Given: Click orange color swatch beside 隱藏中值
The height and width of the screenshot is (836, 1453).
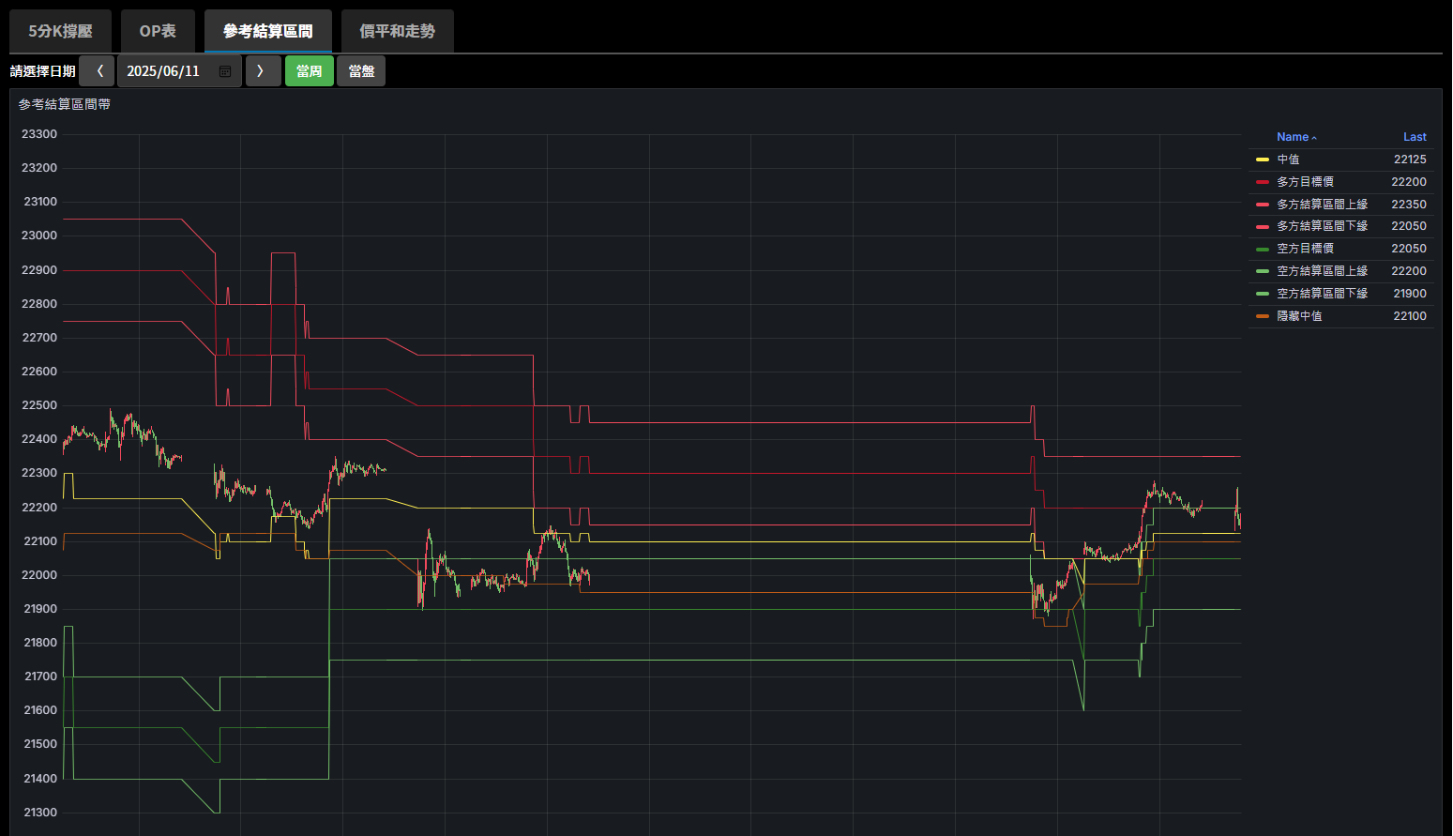Looking at the screenshot, I should point(1263,316).
